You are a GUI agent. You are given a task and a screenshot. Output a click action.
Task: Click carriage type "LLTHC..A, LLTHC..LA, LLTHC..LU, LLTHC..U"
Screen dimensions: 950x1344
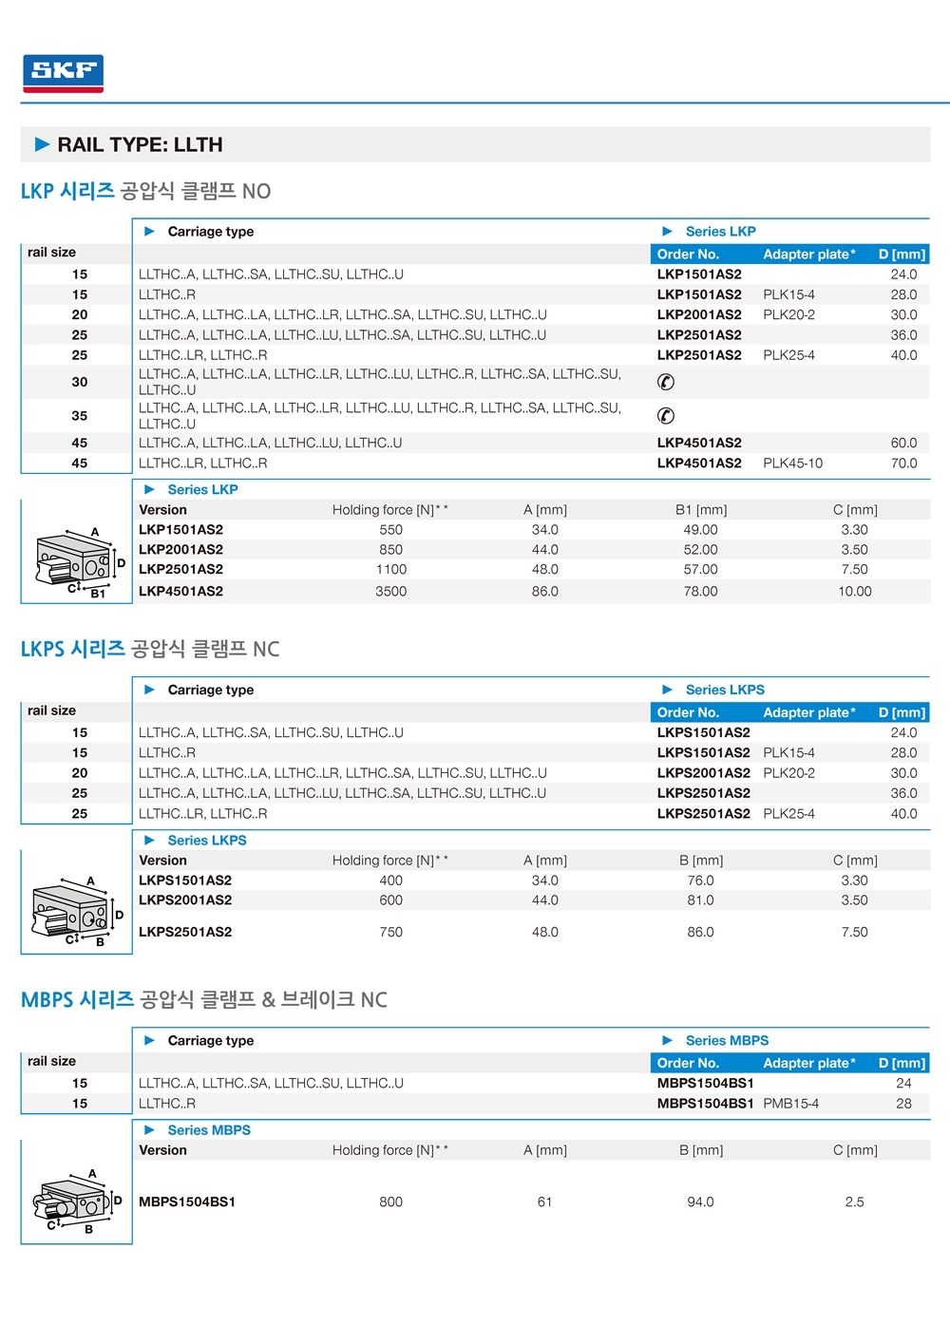270,443
